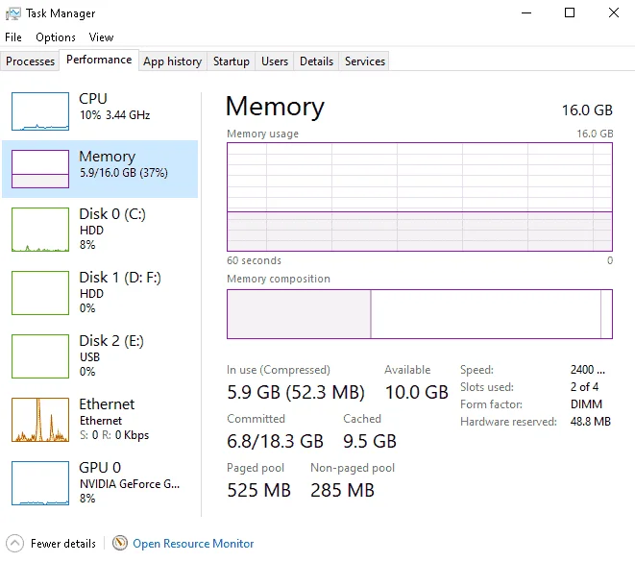Click the 'Memory composition' label

tap(279, 279)
